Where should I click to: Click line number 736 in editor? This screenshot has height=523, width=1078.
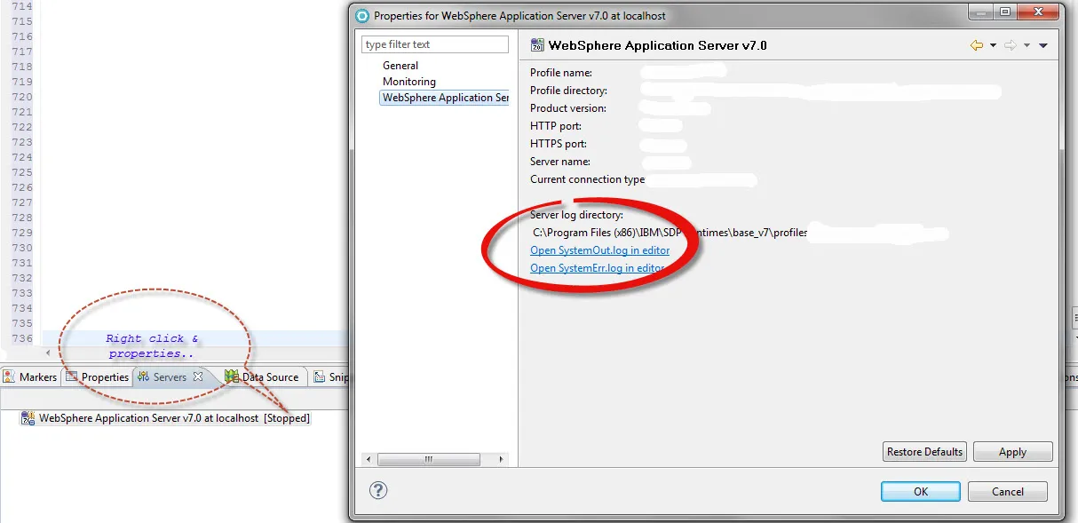click(x=22, y=338)
